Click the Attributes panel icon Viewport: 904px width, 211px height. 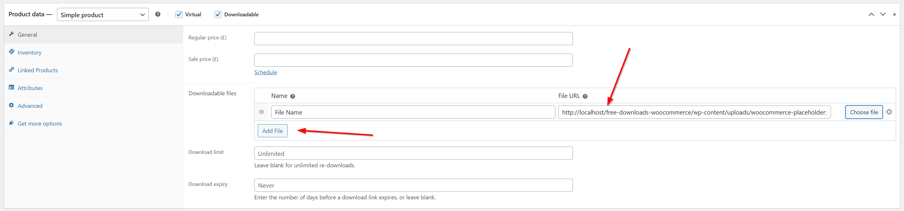(x=11, y=87)
